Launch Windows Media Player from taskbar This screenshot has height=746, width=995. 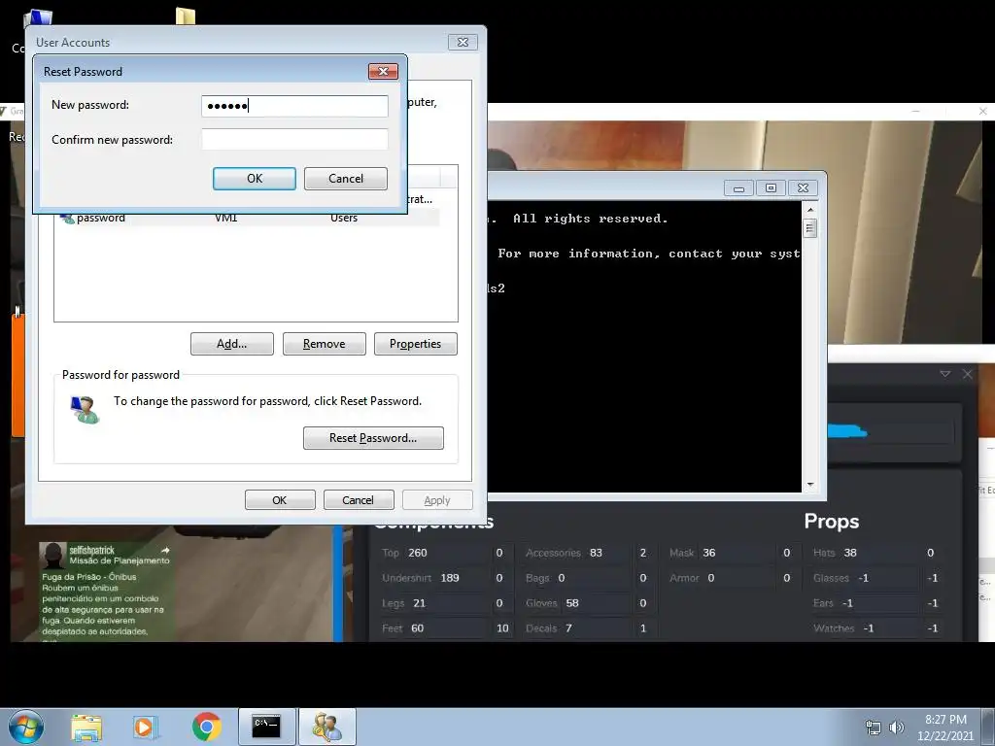145,727
